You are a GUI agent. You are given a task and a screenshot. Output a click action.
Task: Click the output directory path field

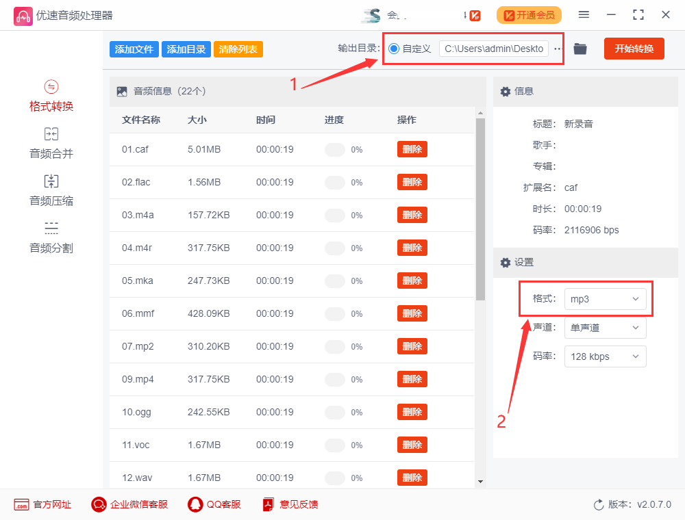click(494, 49)
